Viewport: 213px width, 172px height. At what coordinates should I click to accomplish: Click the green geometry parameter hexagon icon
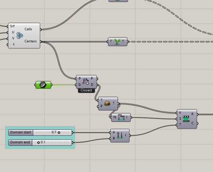coord(43,85)
